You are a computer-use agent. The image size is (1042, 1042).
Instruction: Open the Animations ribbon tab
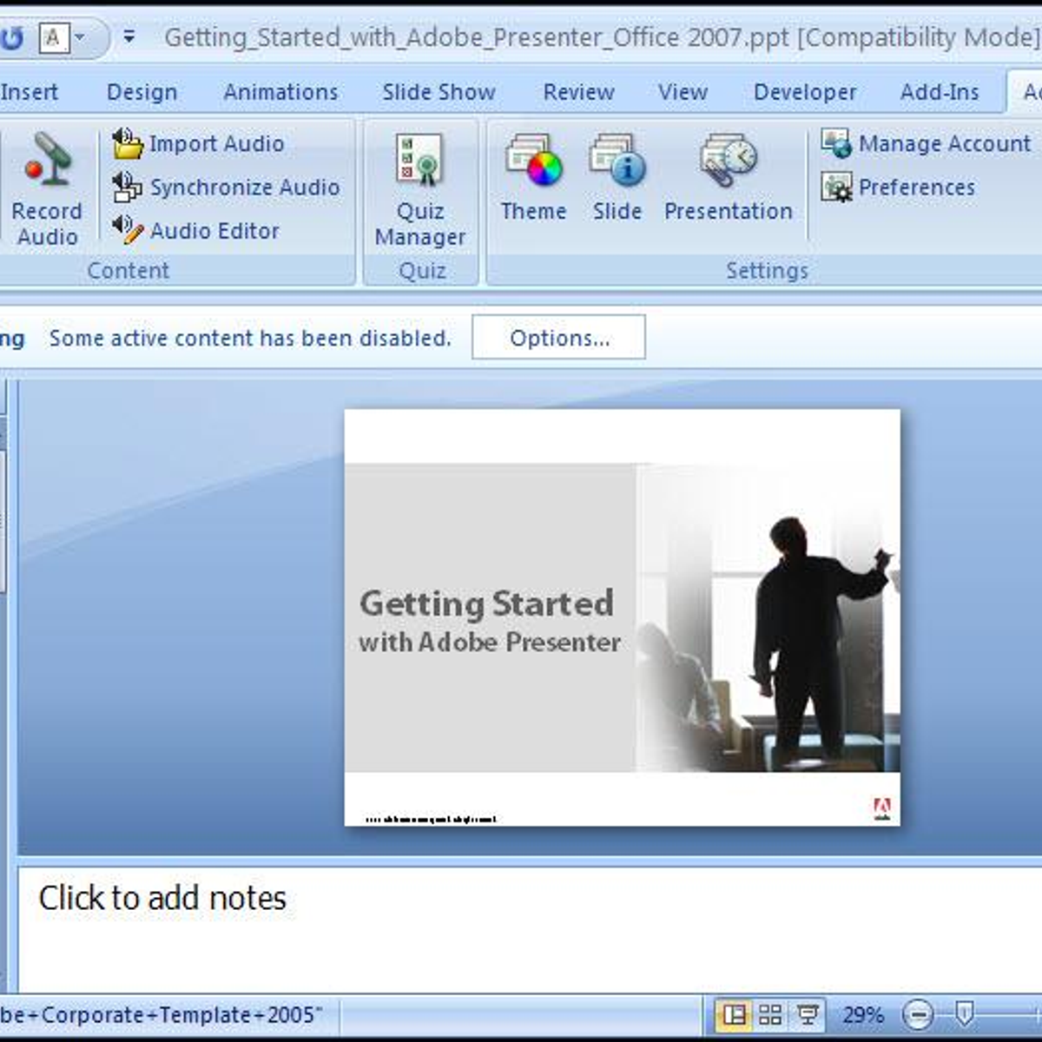point(280,92)
